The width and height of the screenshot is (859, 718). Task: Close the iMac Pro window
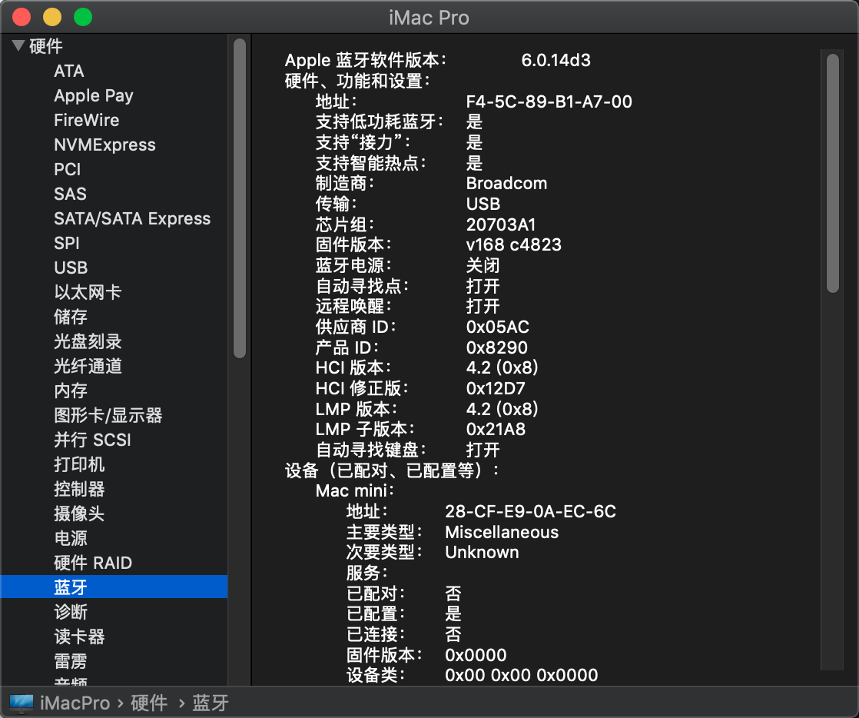point(22,17)
